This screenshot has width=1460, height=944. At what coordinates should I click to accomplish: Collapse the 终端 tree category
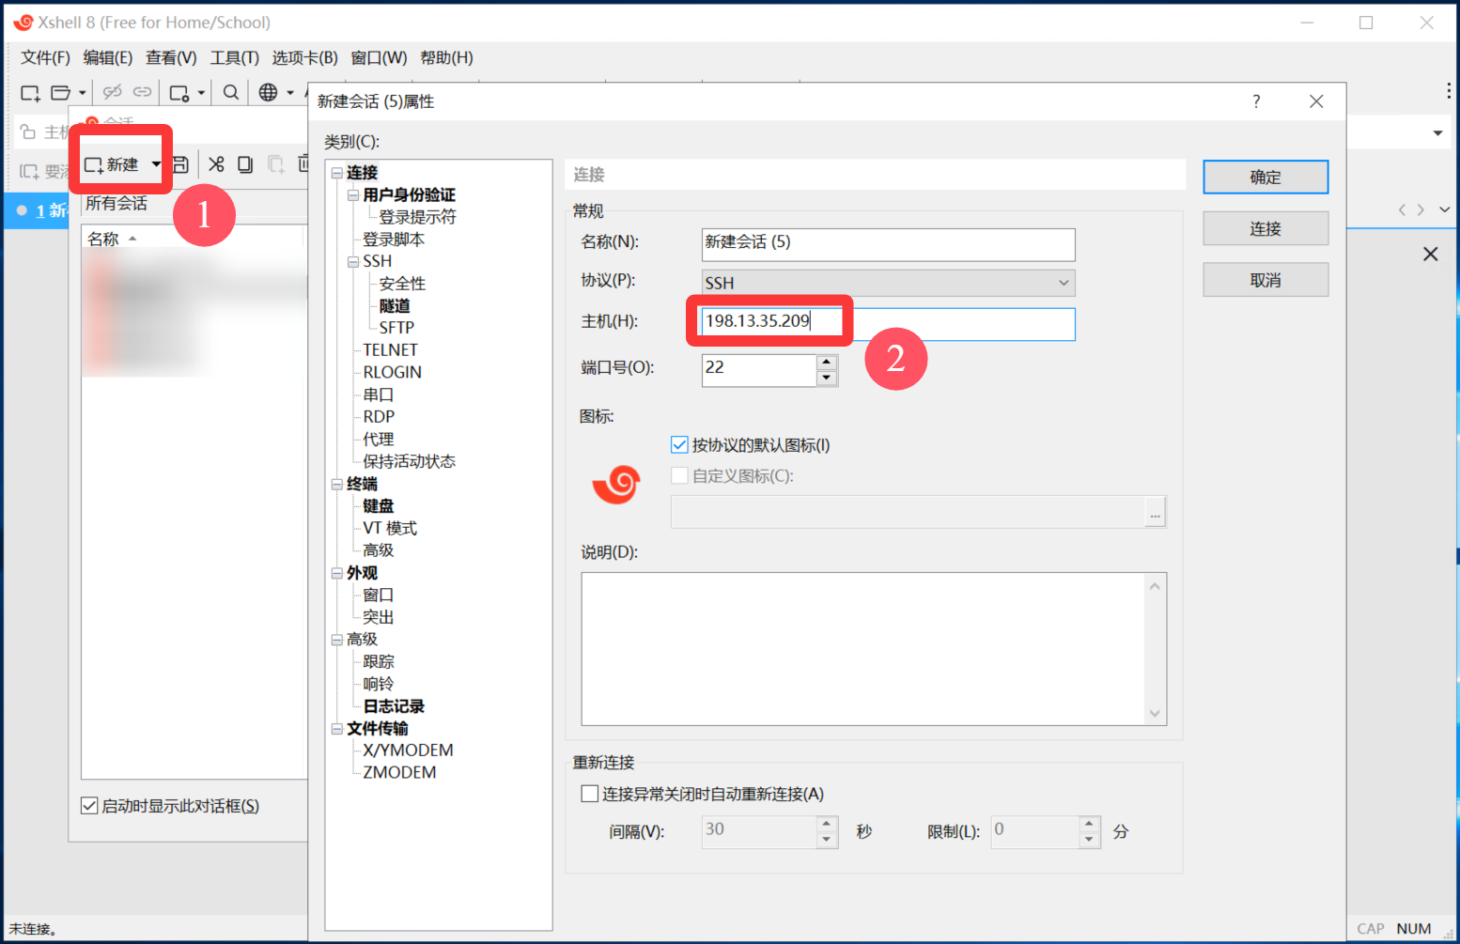(x=337, y=485)
